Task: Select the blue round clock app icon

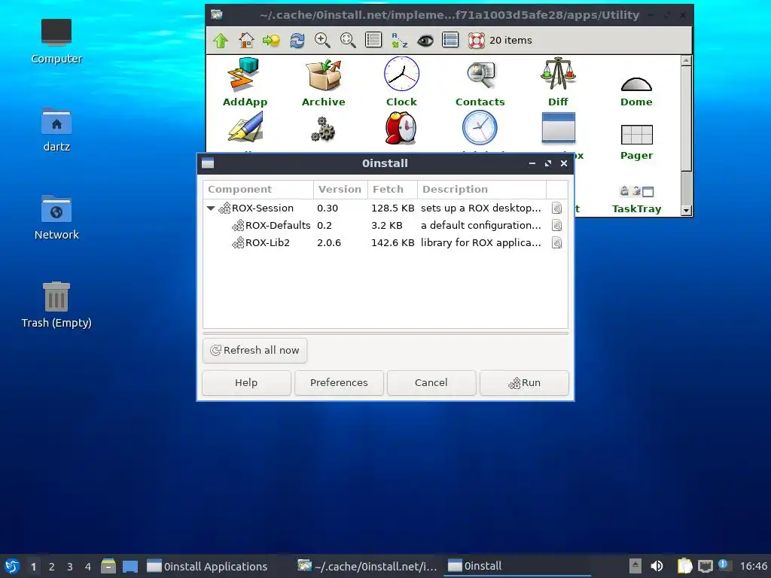Action: [480, 128]
